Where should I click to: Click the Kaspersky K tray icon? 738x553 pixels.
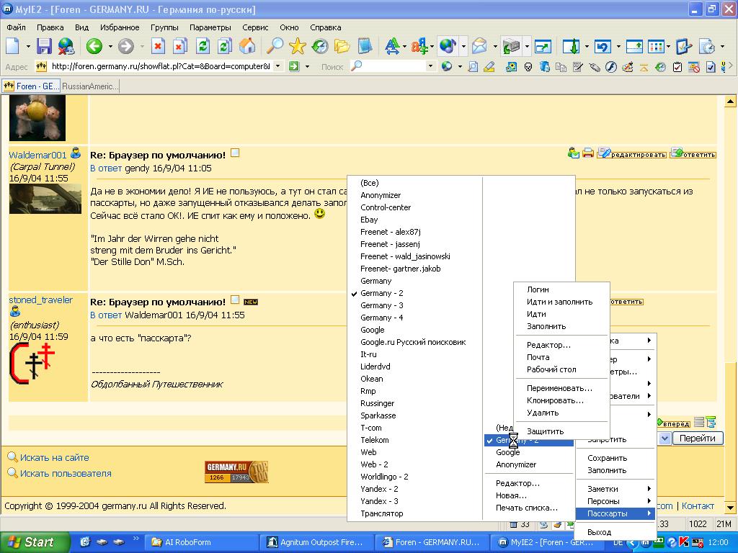[684, 542]
